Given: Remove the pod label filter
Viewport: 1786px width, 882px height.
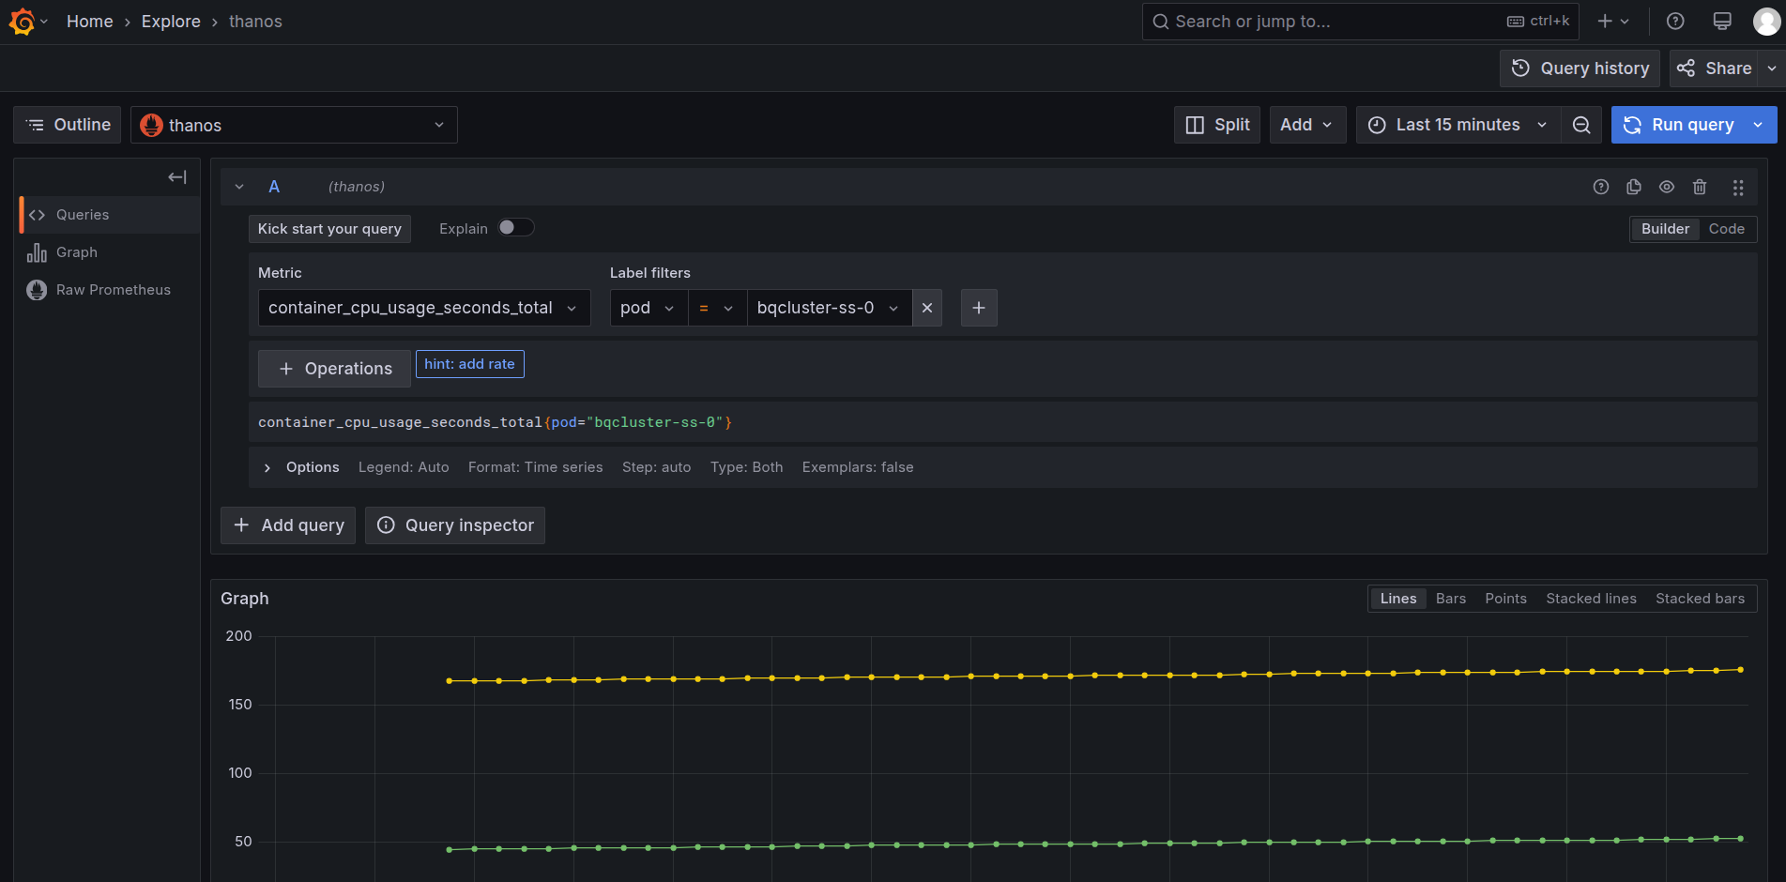Looking at the screenshot, I should tap(927, 308).
